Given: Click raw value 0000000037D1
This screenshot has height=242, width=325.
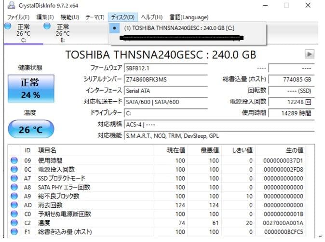Looking at the screenshot, I should [283, 161].
